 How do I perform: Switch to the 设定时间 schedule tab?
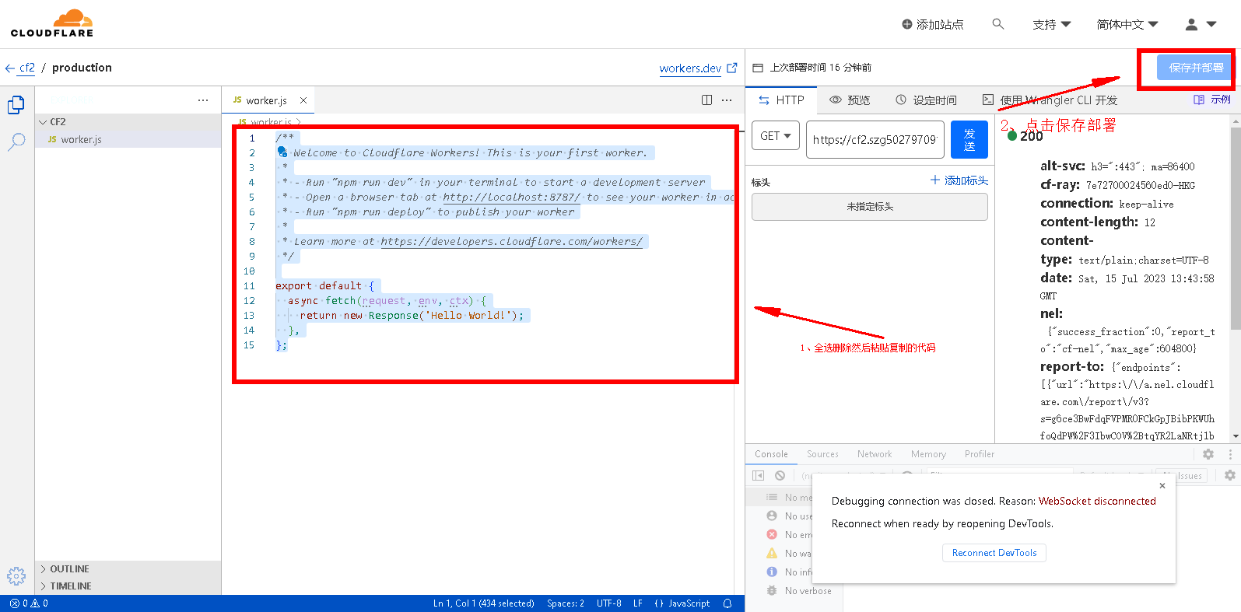pyautogui.click(x=926, y=100)
